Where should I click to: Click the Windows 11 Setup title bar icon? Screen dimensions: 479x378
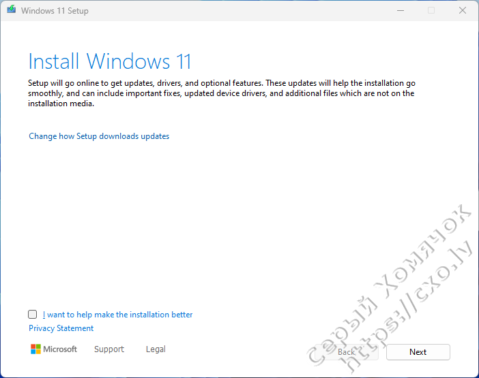(11, 11)
